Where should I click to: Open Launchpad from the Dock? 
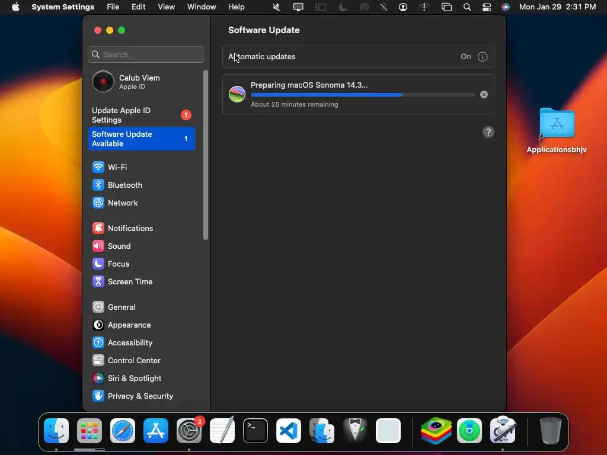click(x=90, y=431)
